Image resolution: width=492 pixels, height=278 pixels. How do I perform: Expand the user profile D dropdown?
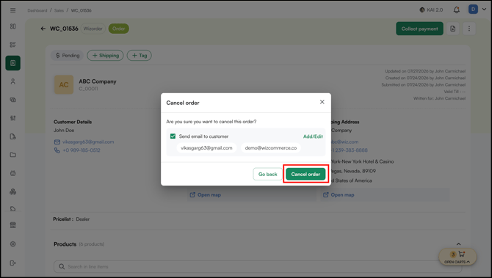[x=477, y=10]
